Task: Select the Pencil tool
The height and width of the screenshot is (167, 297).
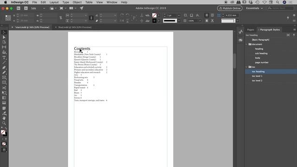Action: [x=4, y=72]
